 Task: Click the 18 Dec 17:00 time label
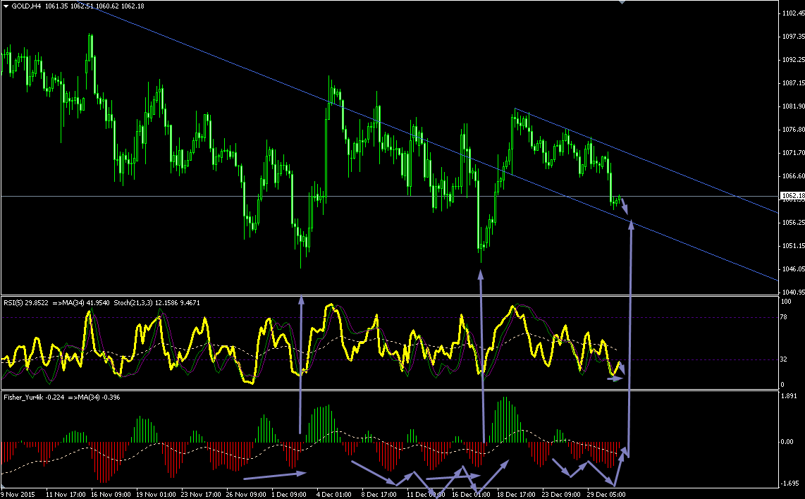pyautogui.click(x=517, y=494)
